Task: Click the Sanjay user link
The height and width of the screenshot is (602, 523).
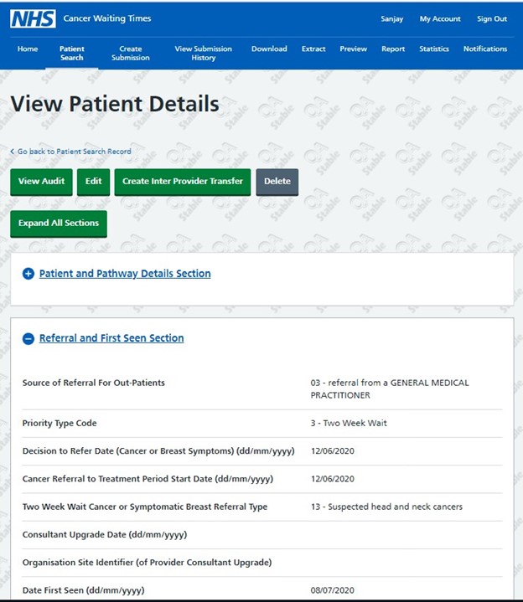Action: 392,18
